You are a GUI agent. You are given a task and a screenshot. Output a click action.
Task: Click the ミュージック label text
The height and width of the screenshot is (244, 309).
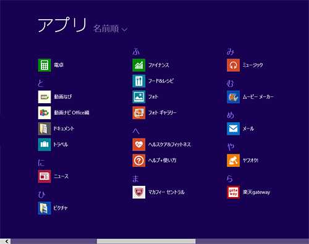click(253, 65)
